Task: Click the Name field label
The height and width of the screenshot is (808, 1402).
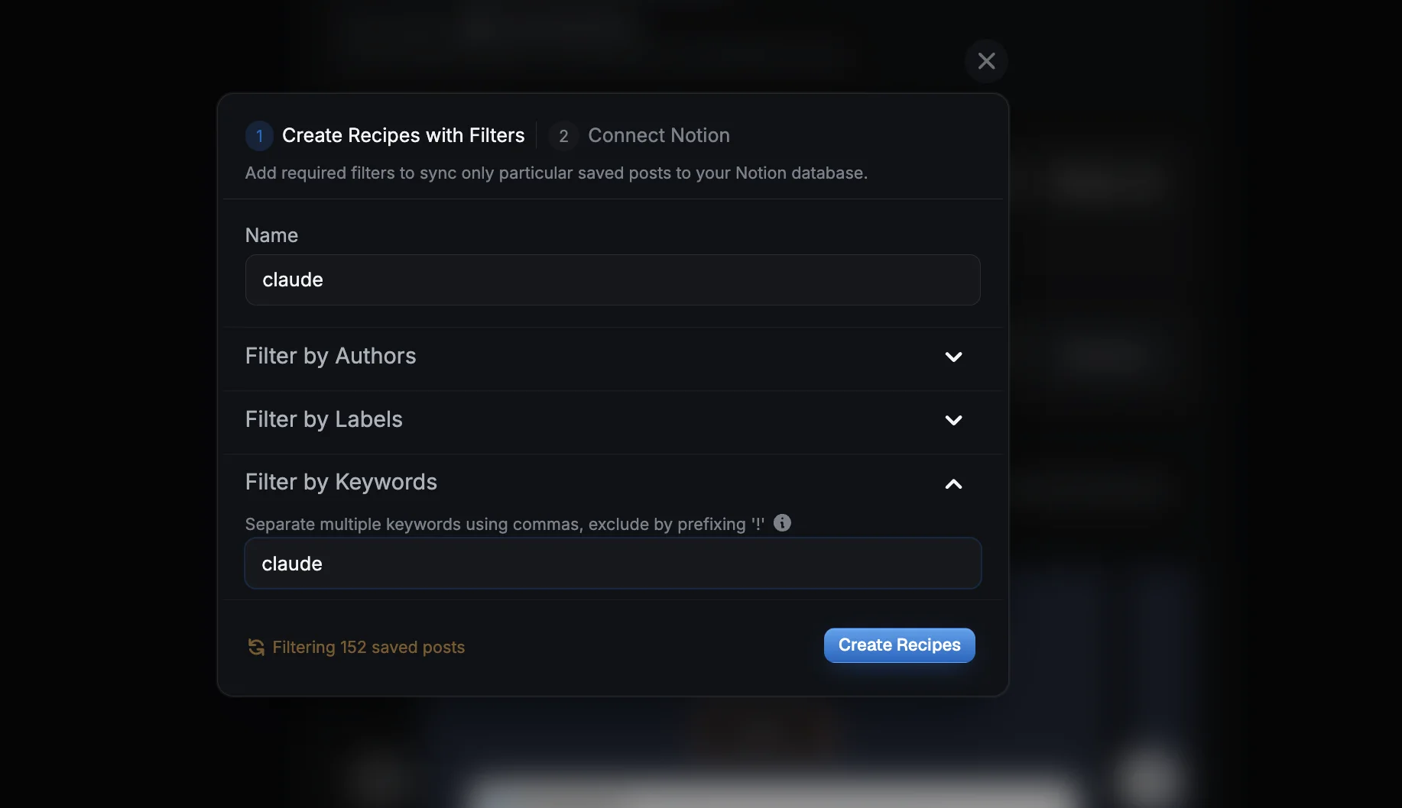Action: [x=271, y=235]
